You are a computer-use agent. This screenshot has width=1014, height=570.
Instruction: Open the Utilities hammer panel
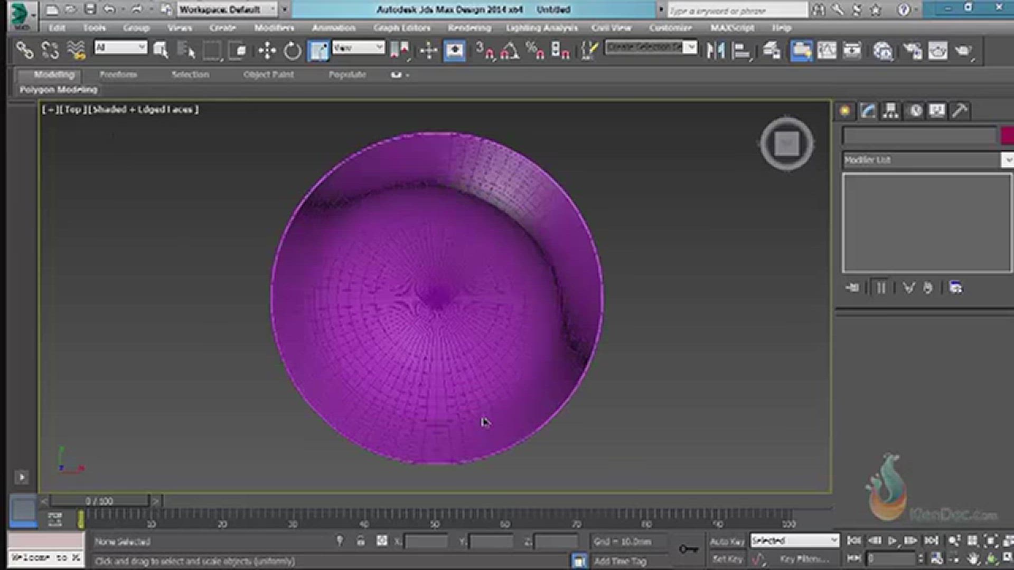(960, 111)
